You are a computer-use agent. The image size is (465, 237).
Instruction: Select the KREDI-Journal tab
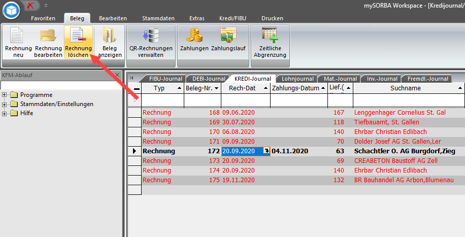pos(253,79)
